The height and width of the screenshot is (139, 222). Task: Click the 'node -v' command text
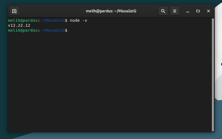pyautogui.click(x=78, y=20)
